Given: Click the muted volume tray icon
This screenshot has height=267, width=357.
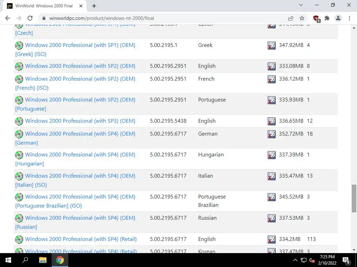Looking at the screenshot, I should click(x=312, y=260).
